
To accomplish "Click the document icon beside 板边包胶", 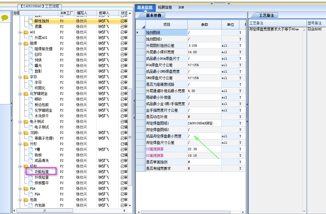I will [x=31, y=105].
